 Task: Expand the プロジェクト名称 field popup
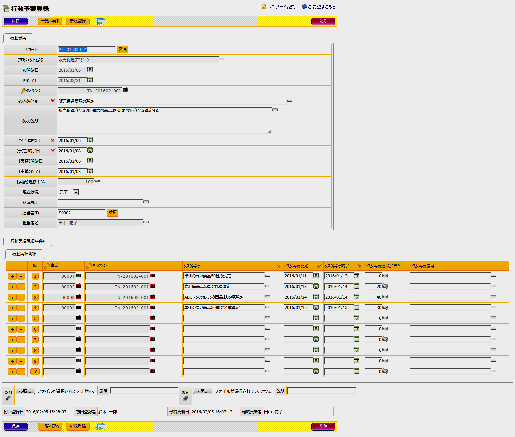[222, 59]
